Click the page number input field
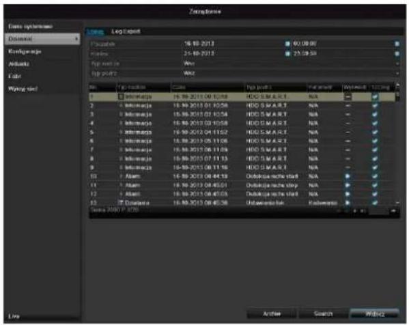Viewport: 409px width, 325px height. [x=378, y=211]
